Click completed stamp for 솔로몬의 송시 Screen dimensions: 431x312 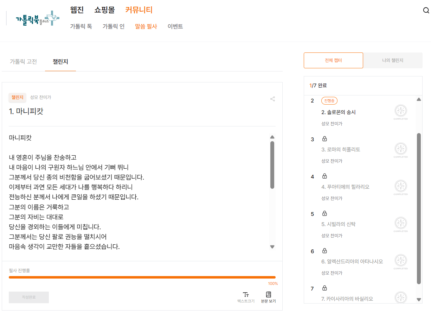(400, 111)
